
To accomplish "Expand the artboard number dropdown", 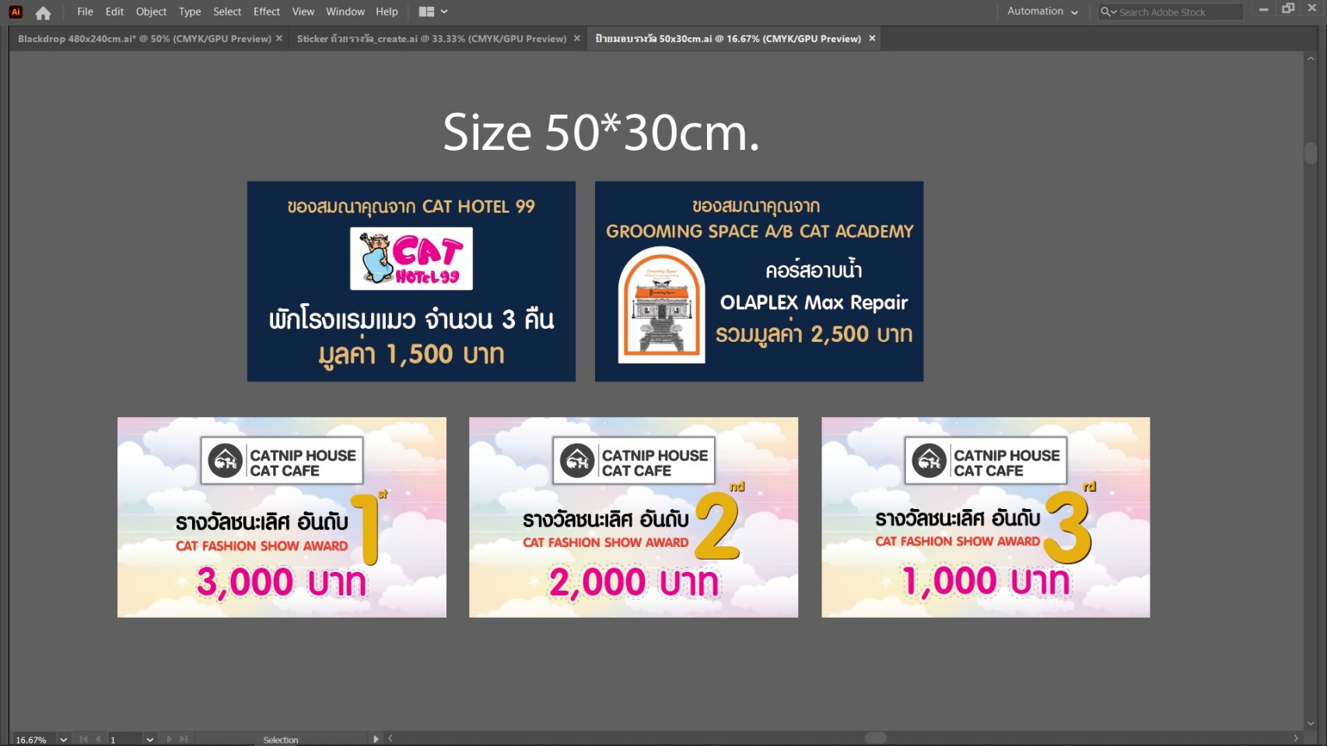I will coord(149,740).
